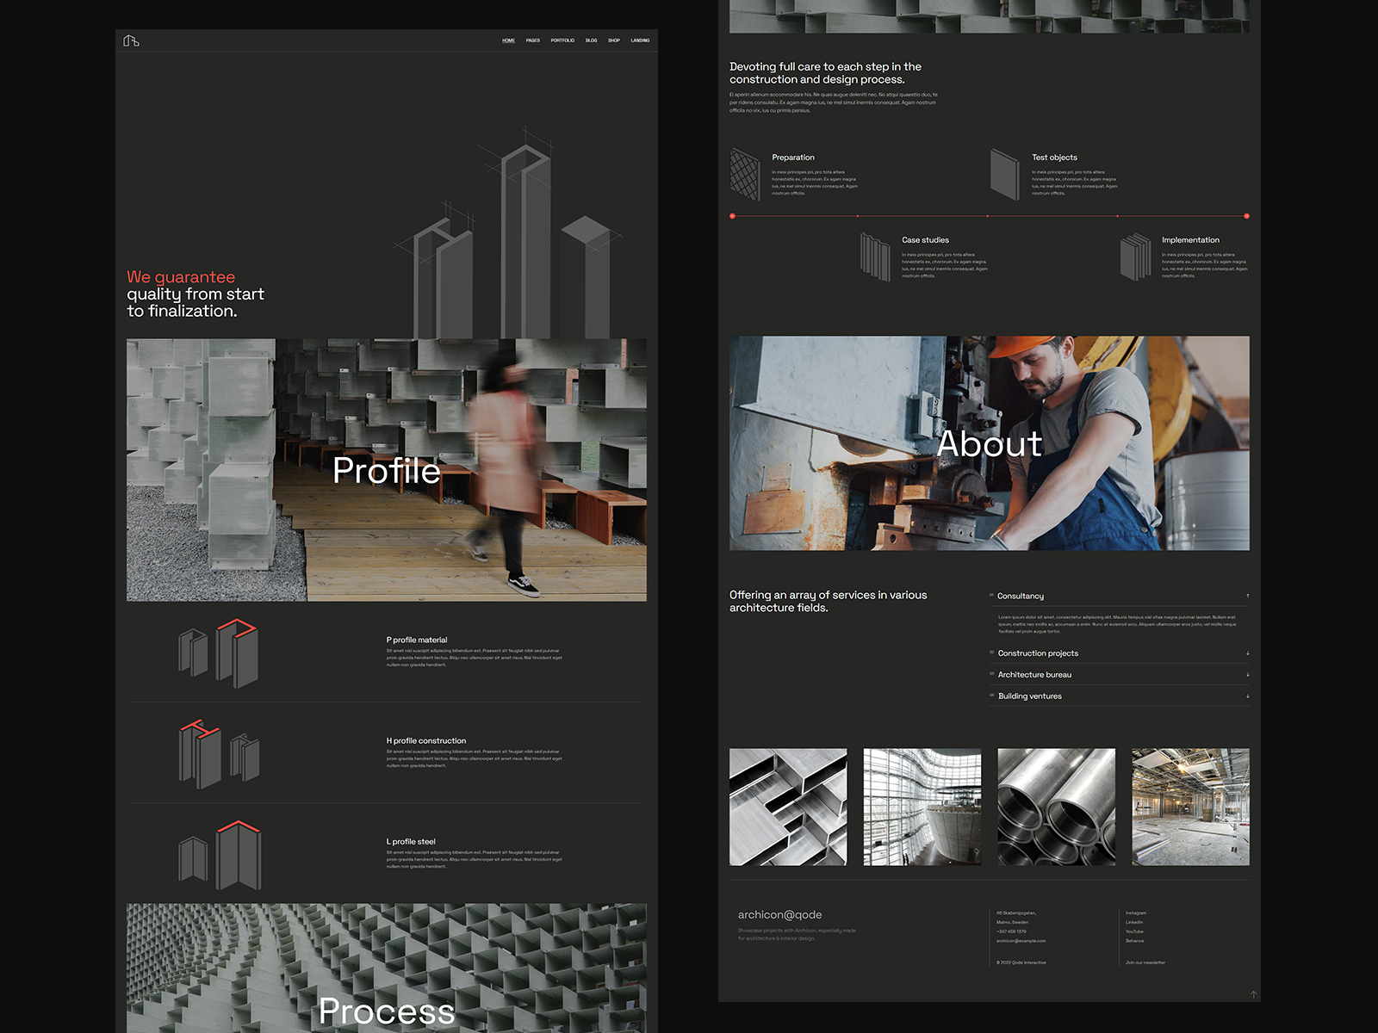Click the archicon@example.com email link
The height and width of the screenshot is (1033, 1378).
coord(1021,941)
